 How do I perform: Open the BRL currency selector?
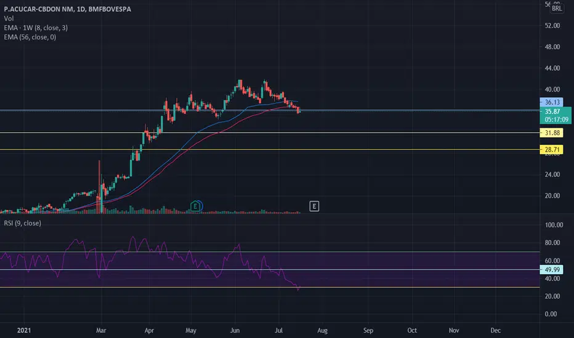pos(557,8)
